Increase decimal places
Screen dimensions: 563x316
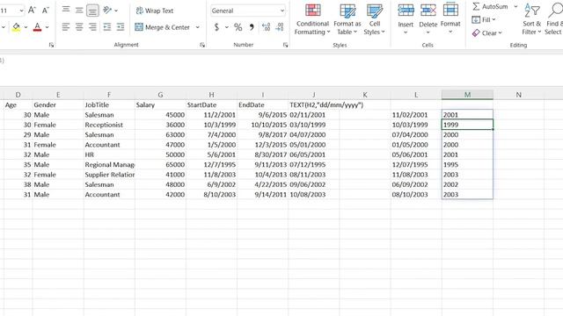pos(266,27)
